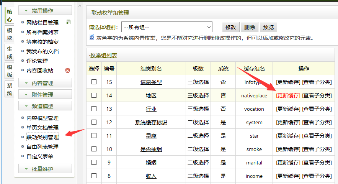The height and width of the screenshot is (184, 338).
Task: Open 内容回收站 in the sidebar
Action: [40, 71]
